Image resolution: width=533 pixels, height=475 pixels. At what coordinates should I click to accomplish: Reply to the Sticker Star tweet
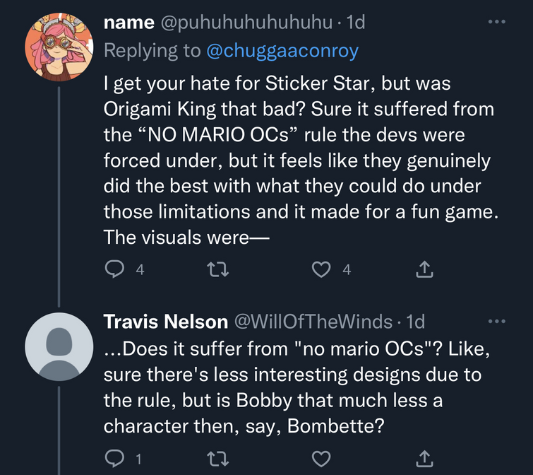(x=113, y=269)
